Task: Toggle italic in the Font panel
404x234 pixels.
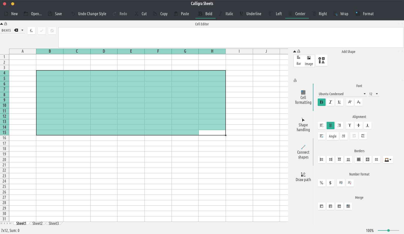Action: pos(330,102)
